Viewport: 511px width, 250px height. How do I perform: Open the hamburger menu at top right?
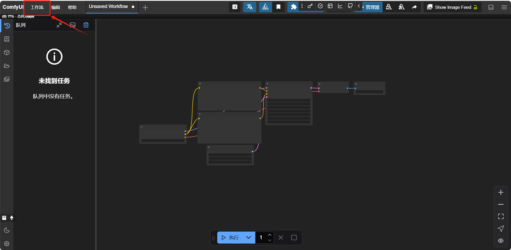pos(504,7)
